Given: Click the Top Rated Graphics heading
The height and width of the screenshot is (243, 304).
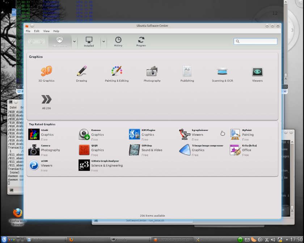Looking at the screenshot, I should click(42, 124).
